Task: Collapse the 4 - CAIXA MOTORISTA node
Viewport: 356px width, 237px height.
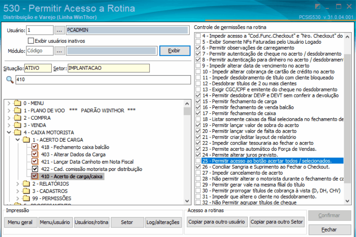Action: [x=9, y=132]
